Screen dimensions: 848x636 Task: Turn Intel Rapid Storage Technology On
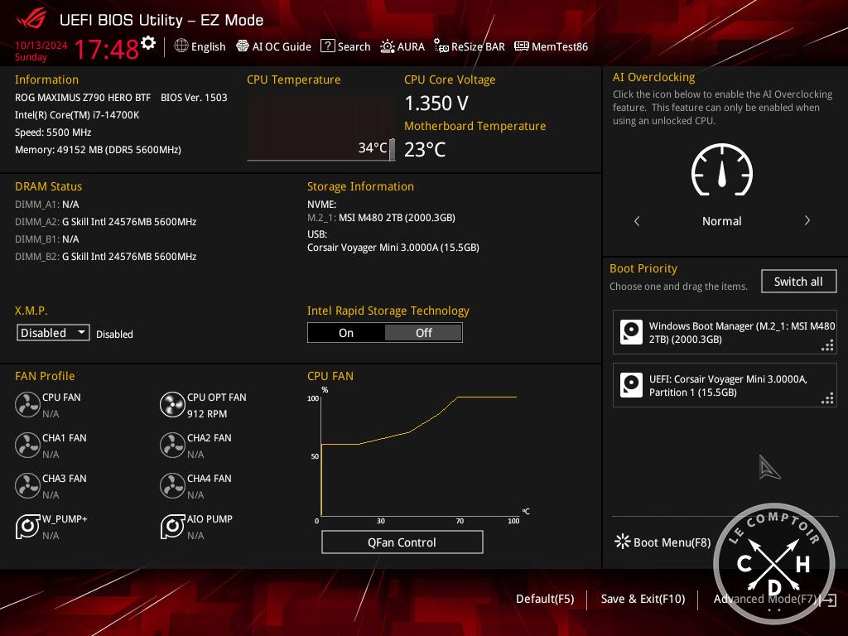[x=346, y=333]
